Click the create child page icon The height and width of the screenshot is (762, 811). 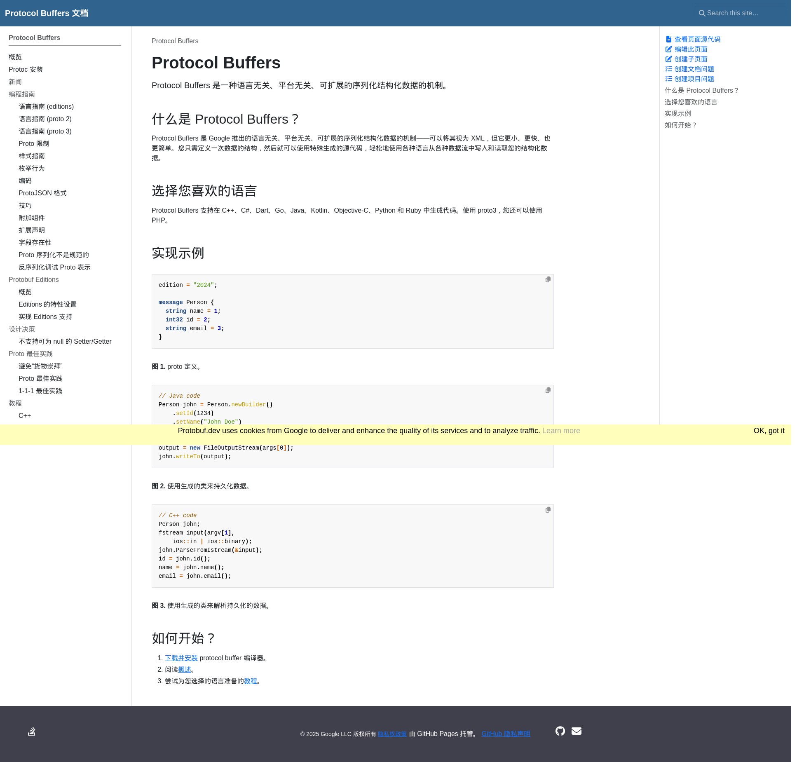[x=668, y=59]
